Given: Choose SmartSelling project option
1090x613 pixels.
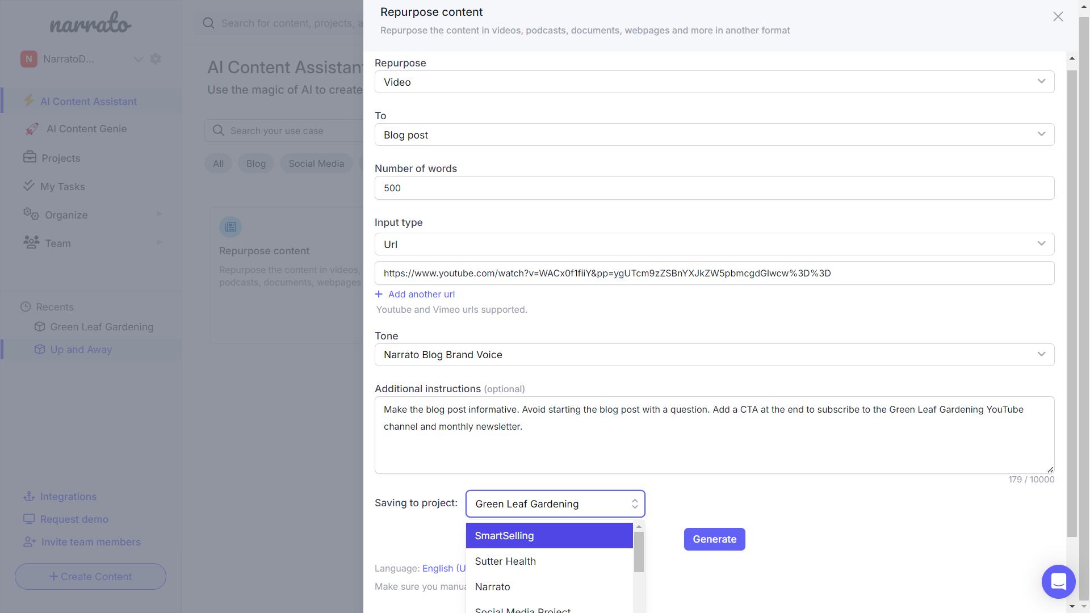Looking at the screenshot, I should click(x=504, y=536).
